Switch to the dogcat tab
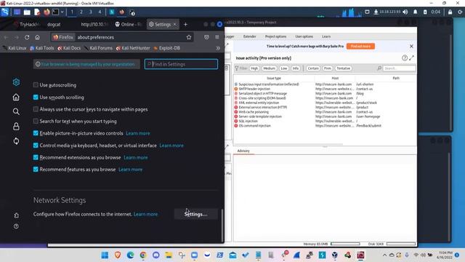Viewport: 465px width, 262px height. (x=54, y=24)
